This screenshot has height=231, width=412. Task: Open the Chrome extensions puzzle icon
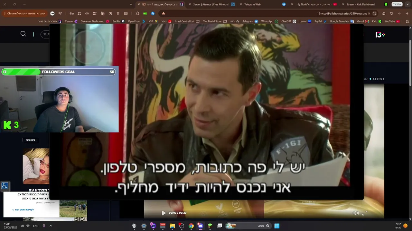(137, 13)
